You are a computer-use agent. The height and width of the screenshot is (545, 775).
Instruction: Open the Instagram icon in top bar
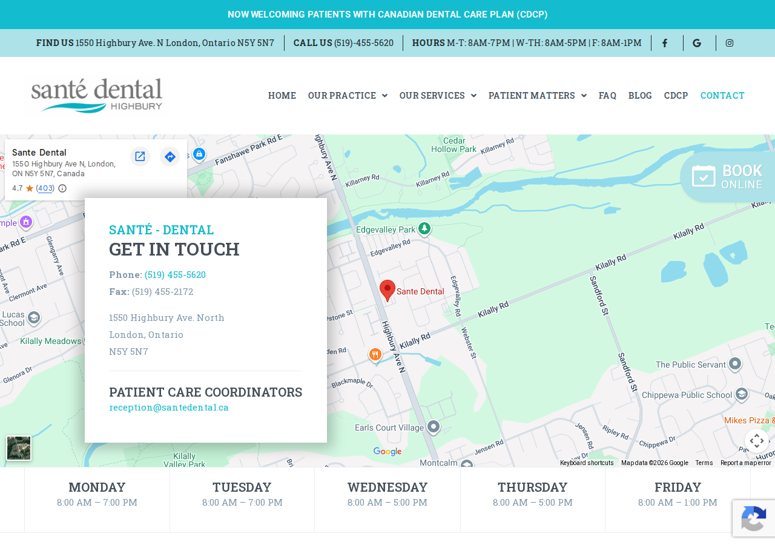click(730, 43)
